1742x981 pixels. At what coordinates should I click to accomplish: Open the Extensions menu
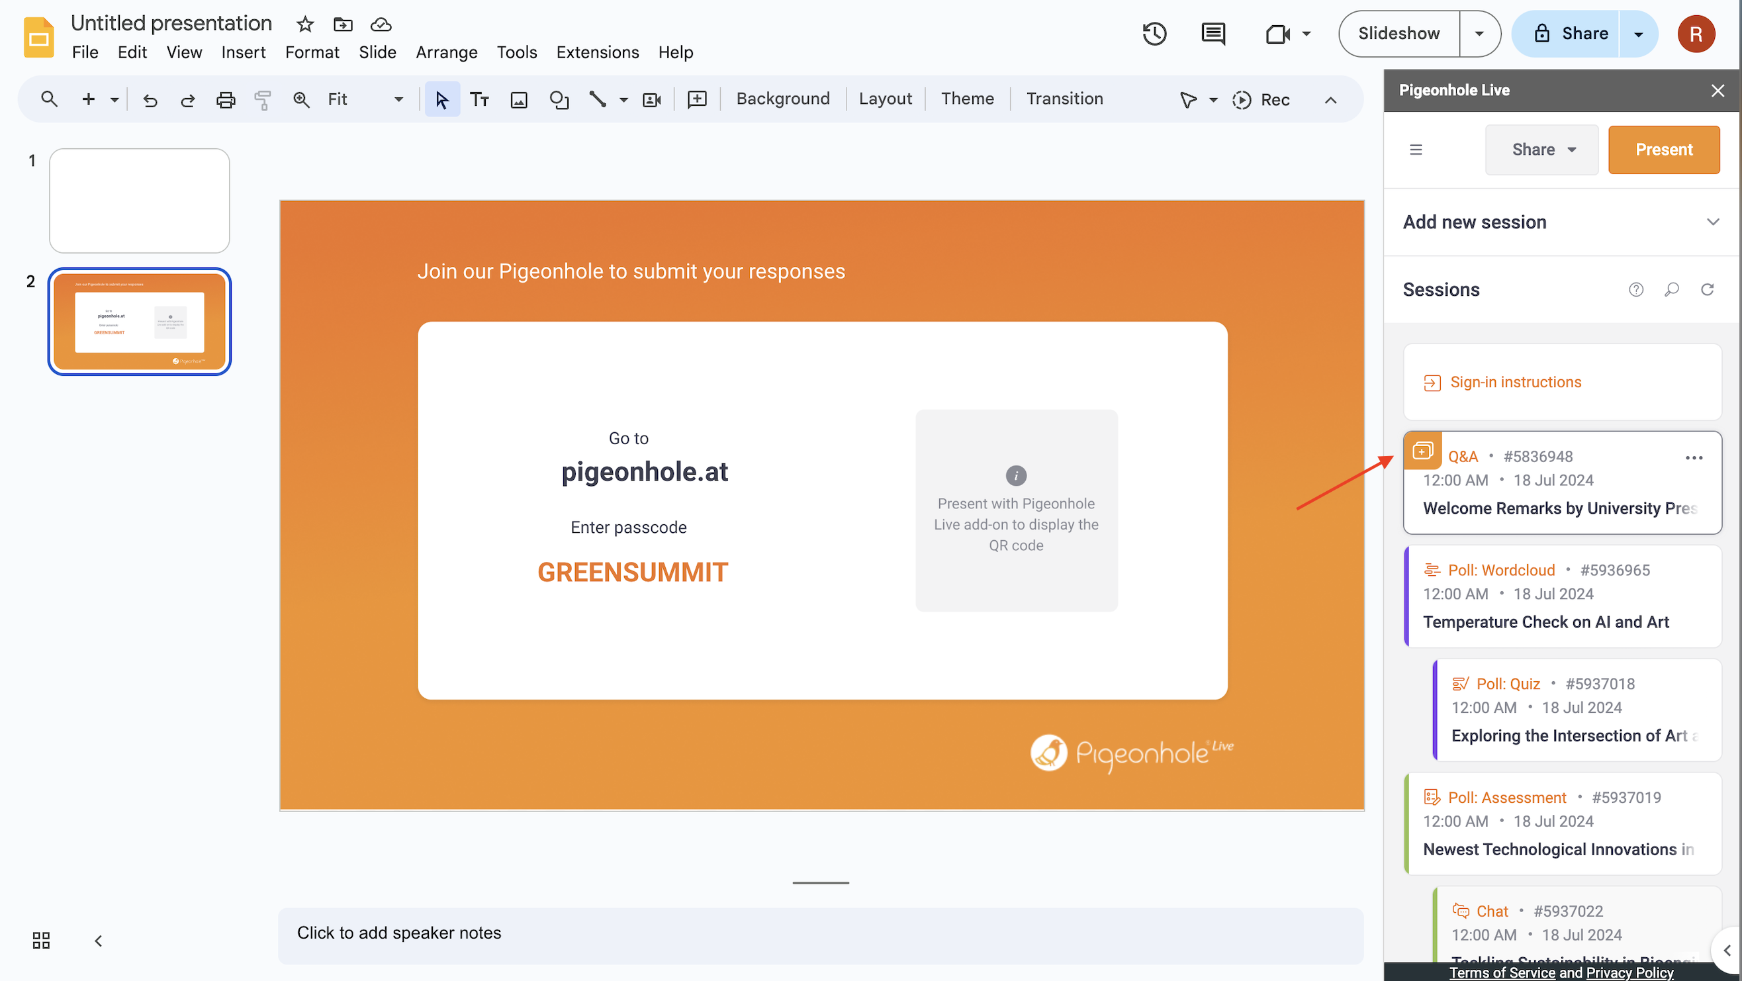tap(597, 52)
